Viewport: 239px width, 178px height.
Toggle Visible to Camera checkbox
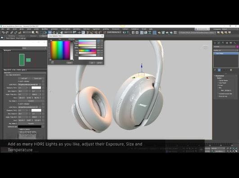18,130
